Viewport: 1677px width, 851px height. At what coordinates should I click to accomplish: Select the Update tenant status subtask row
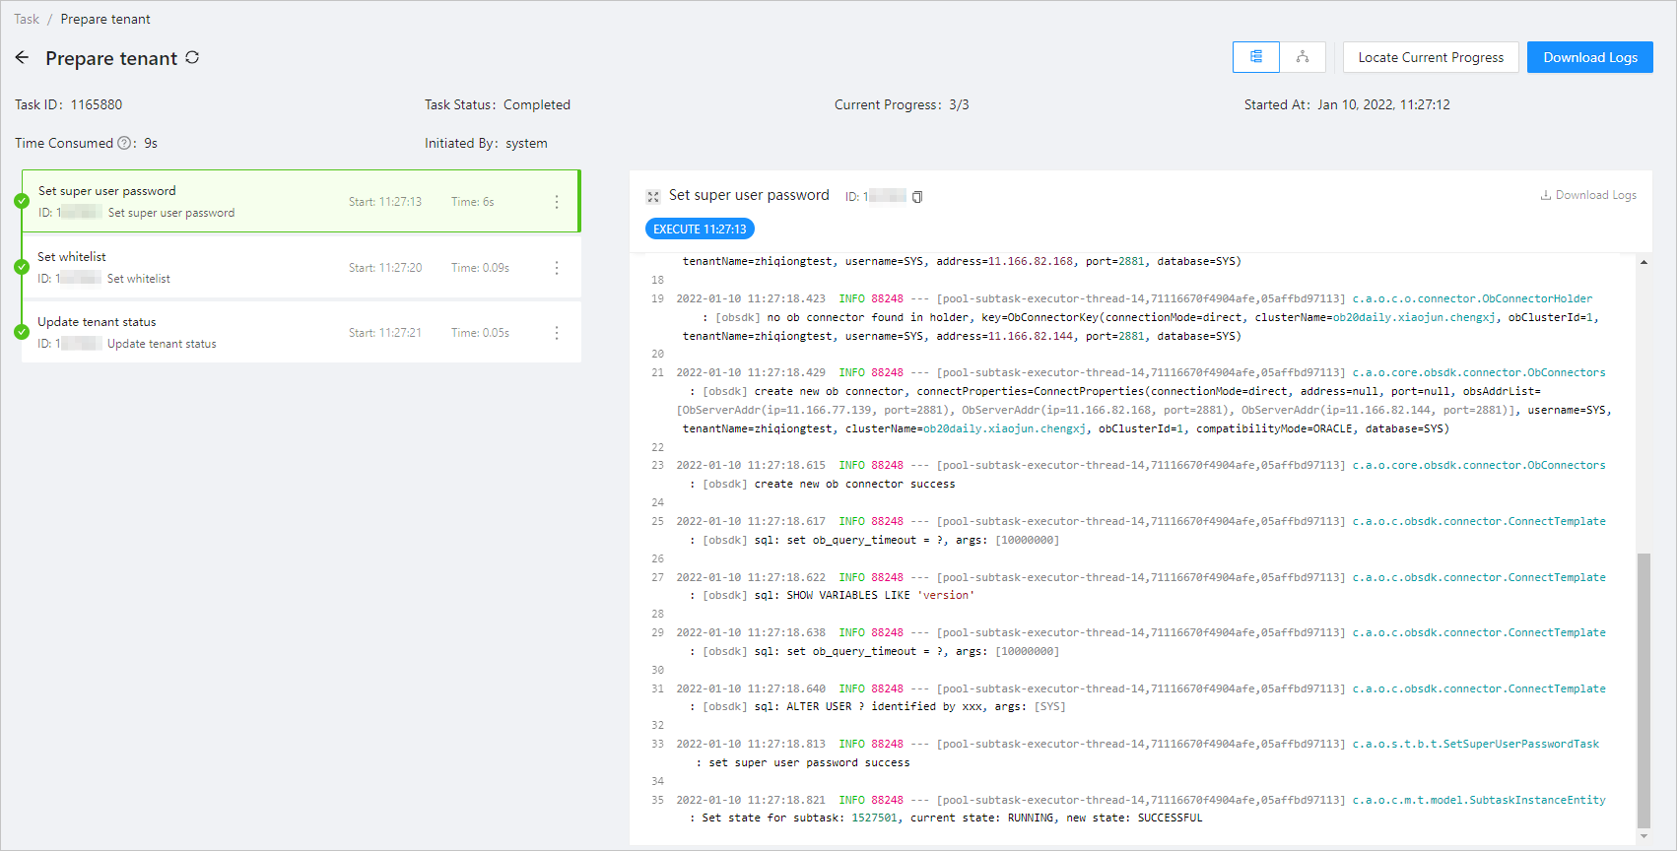pyautogui.click(x=301, y=332)
